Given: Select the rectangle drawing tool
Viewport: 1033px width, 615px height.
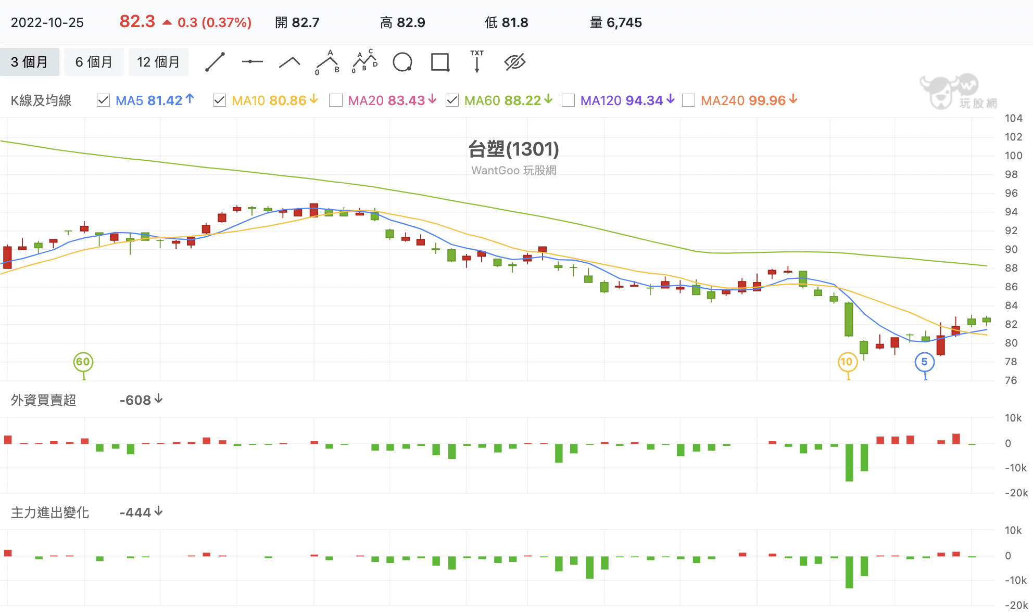Looking at the screenshot, I should pyautogui.click(x=440, y=61).
